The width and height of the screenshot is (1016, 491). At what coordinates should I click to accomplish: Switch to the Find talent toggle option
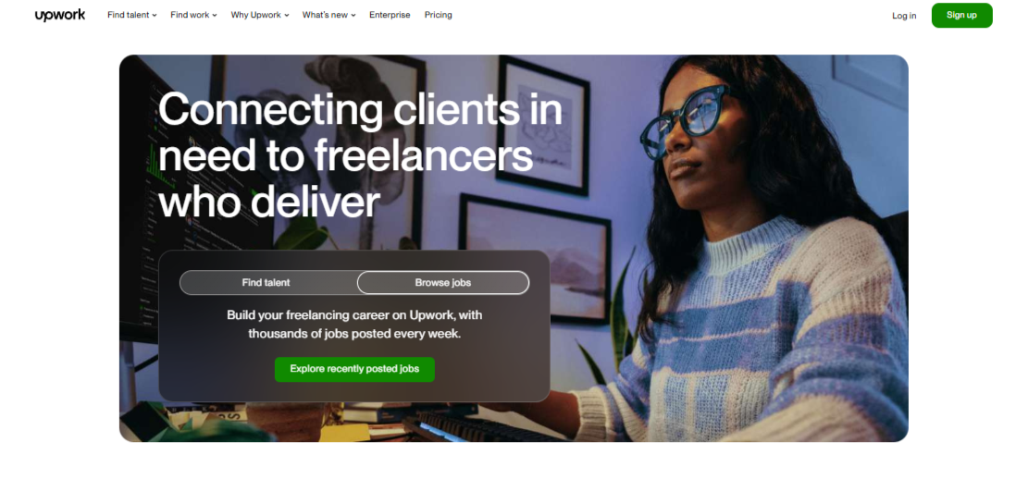point(266,282)
